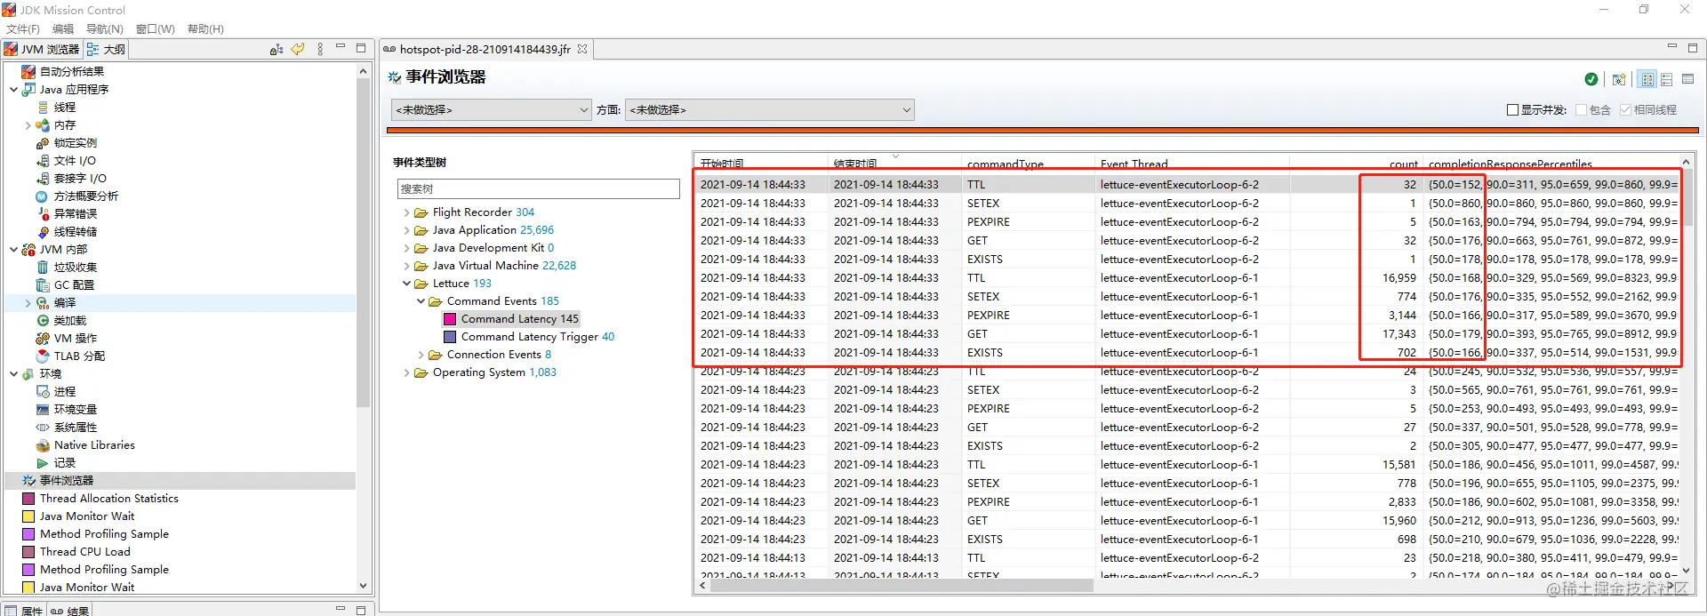Open the 窗口(W) menu
This screenshot has height=616, width=1707.
pos(156,28)
